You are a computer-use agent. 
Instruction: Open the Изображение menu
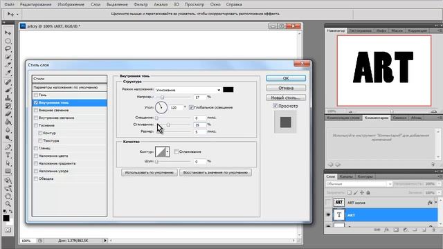(71, 5)
